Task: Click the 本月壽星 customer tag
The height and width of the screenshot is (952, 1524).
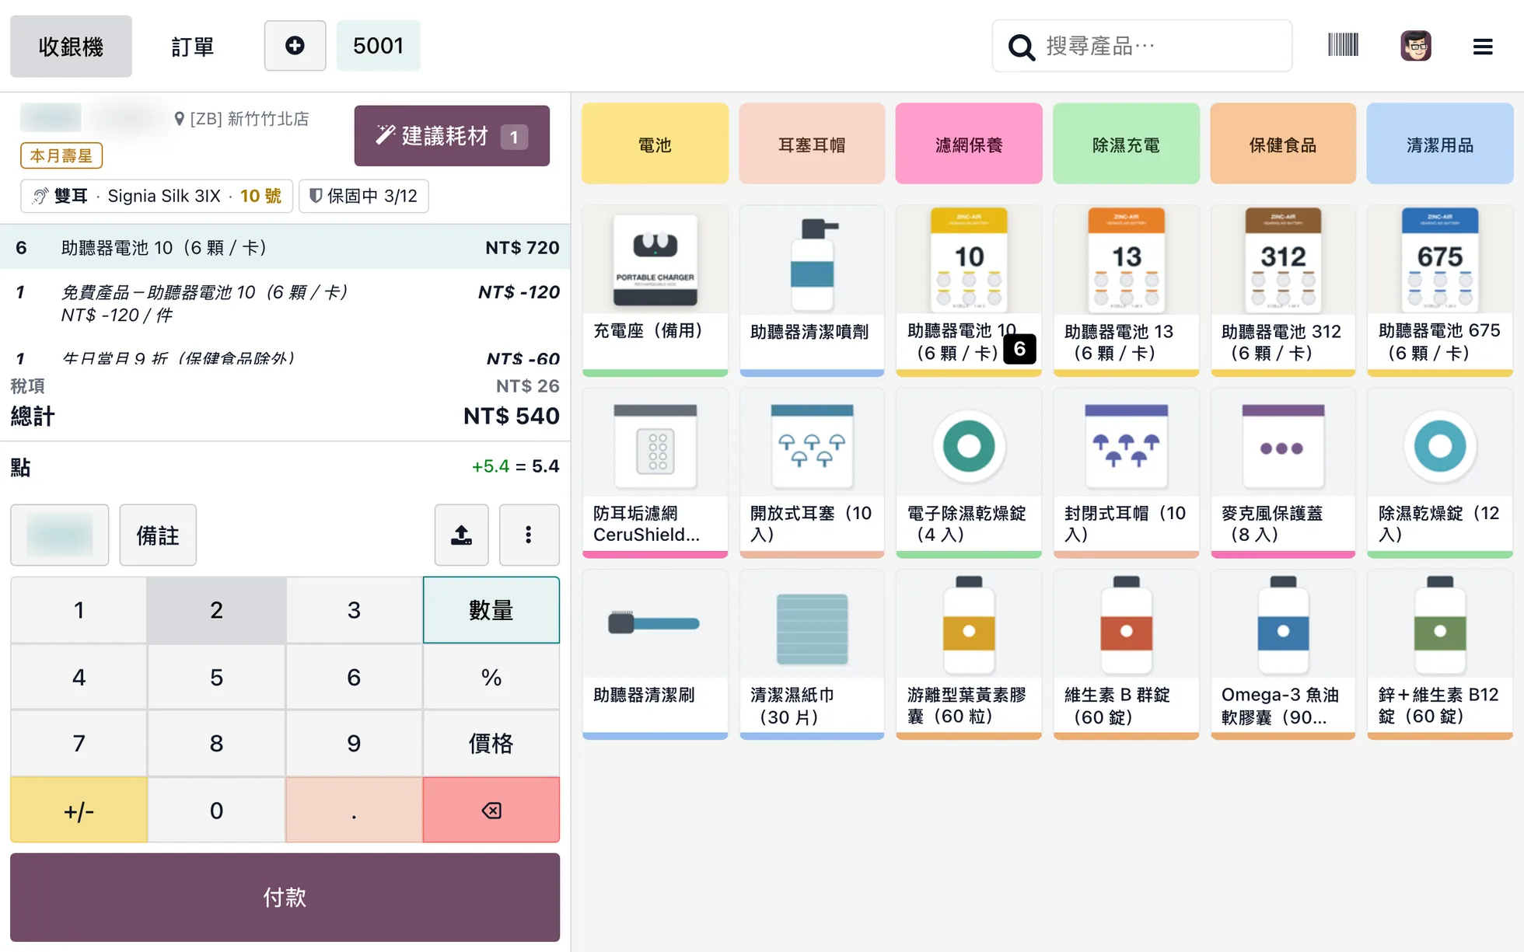Action: pos(61,155)
